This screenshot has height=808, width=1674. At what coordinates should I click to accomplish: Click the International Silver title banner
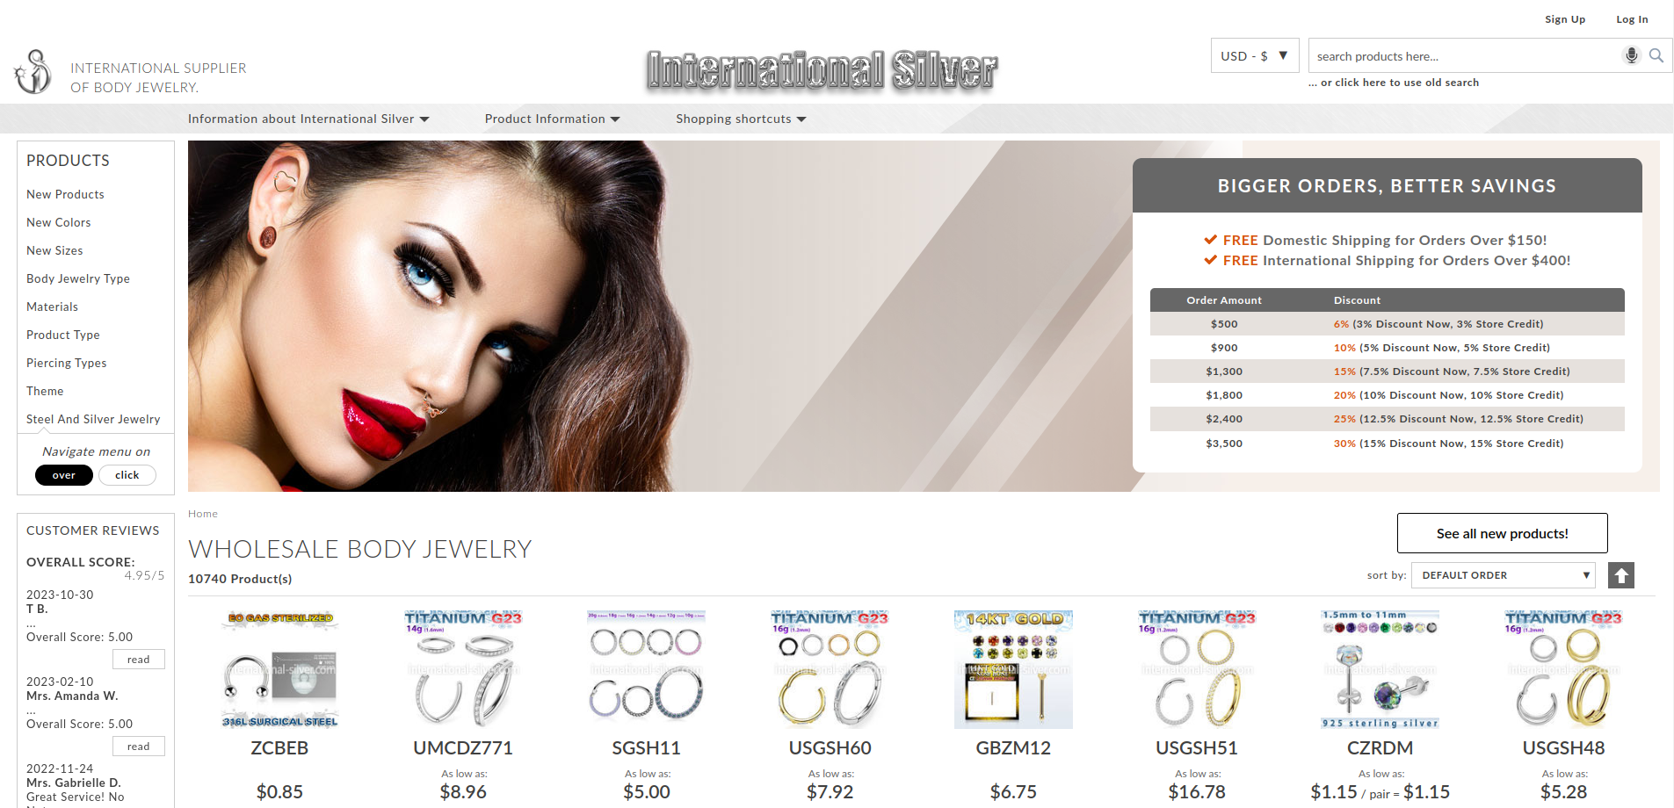pos(823,70)
